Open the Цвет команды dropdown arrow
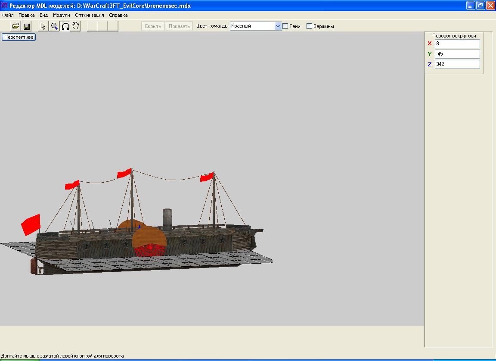 [x=278, y=26]
